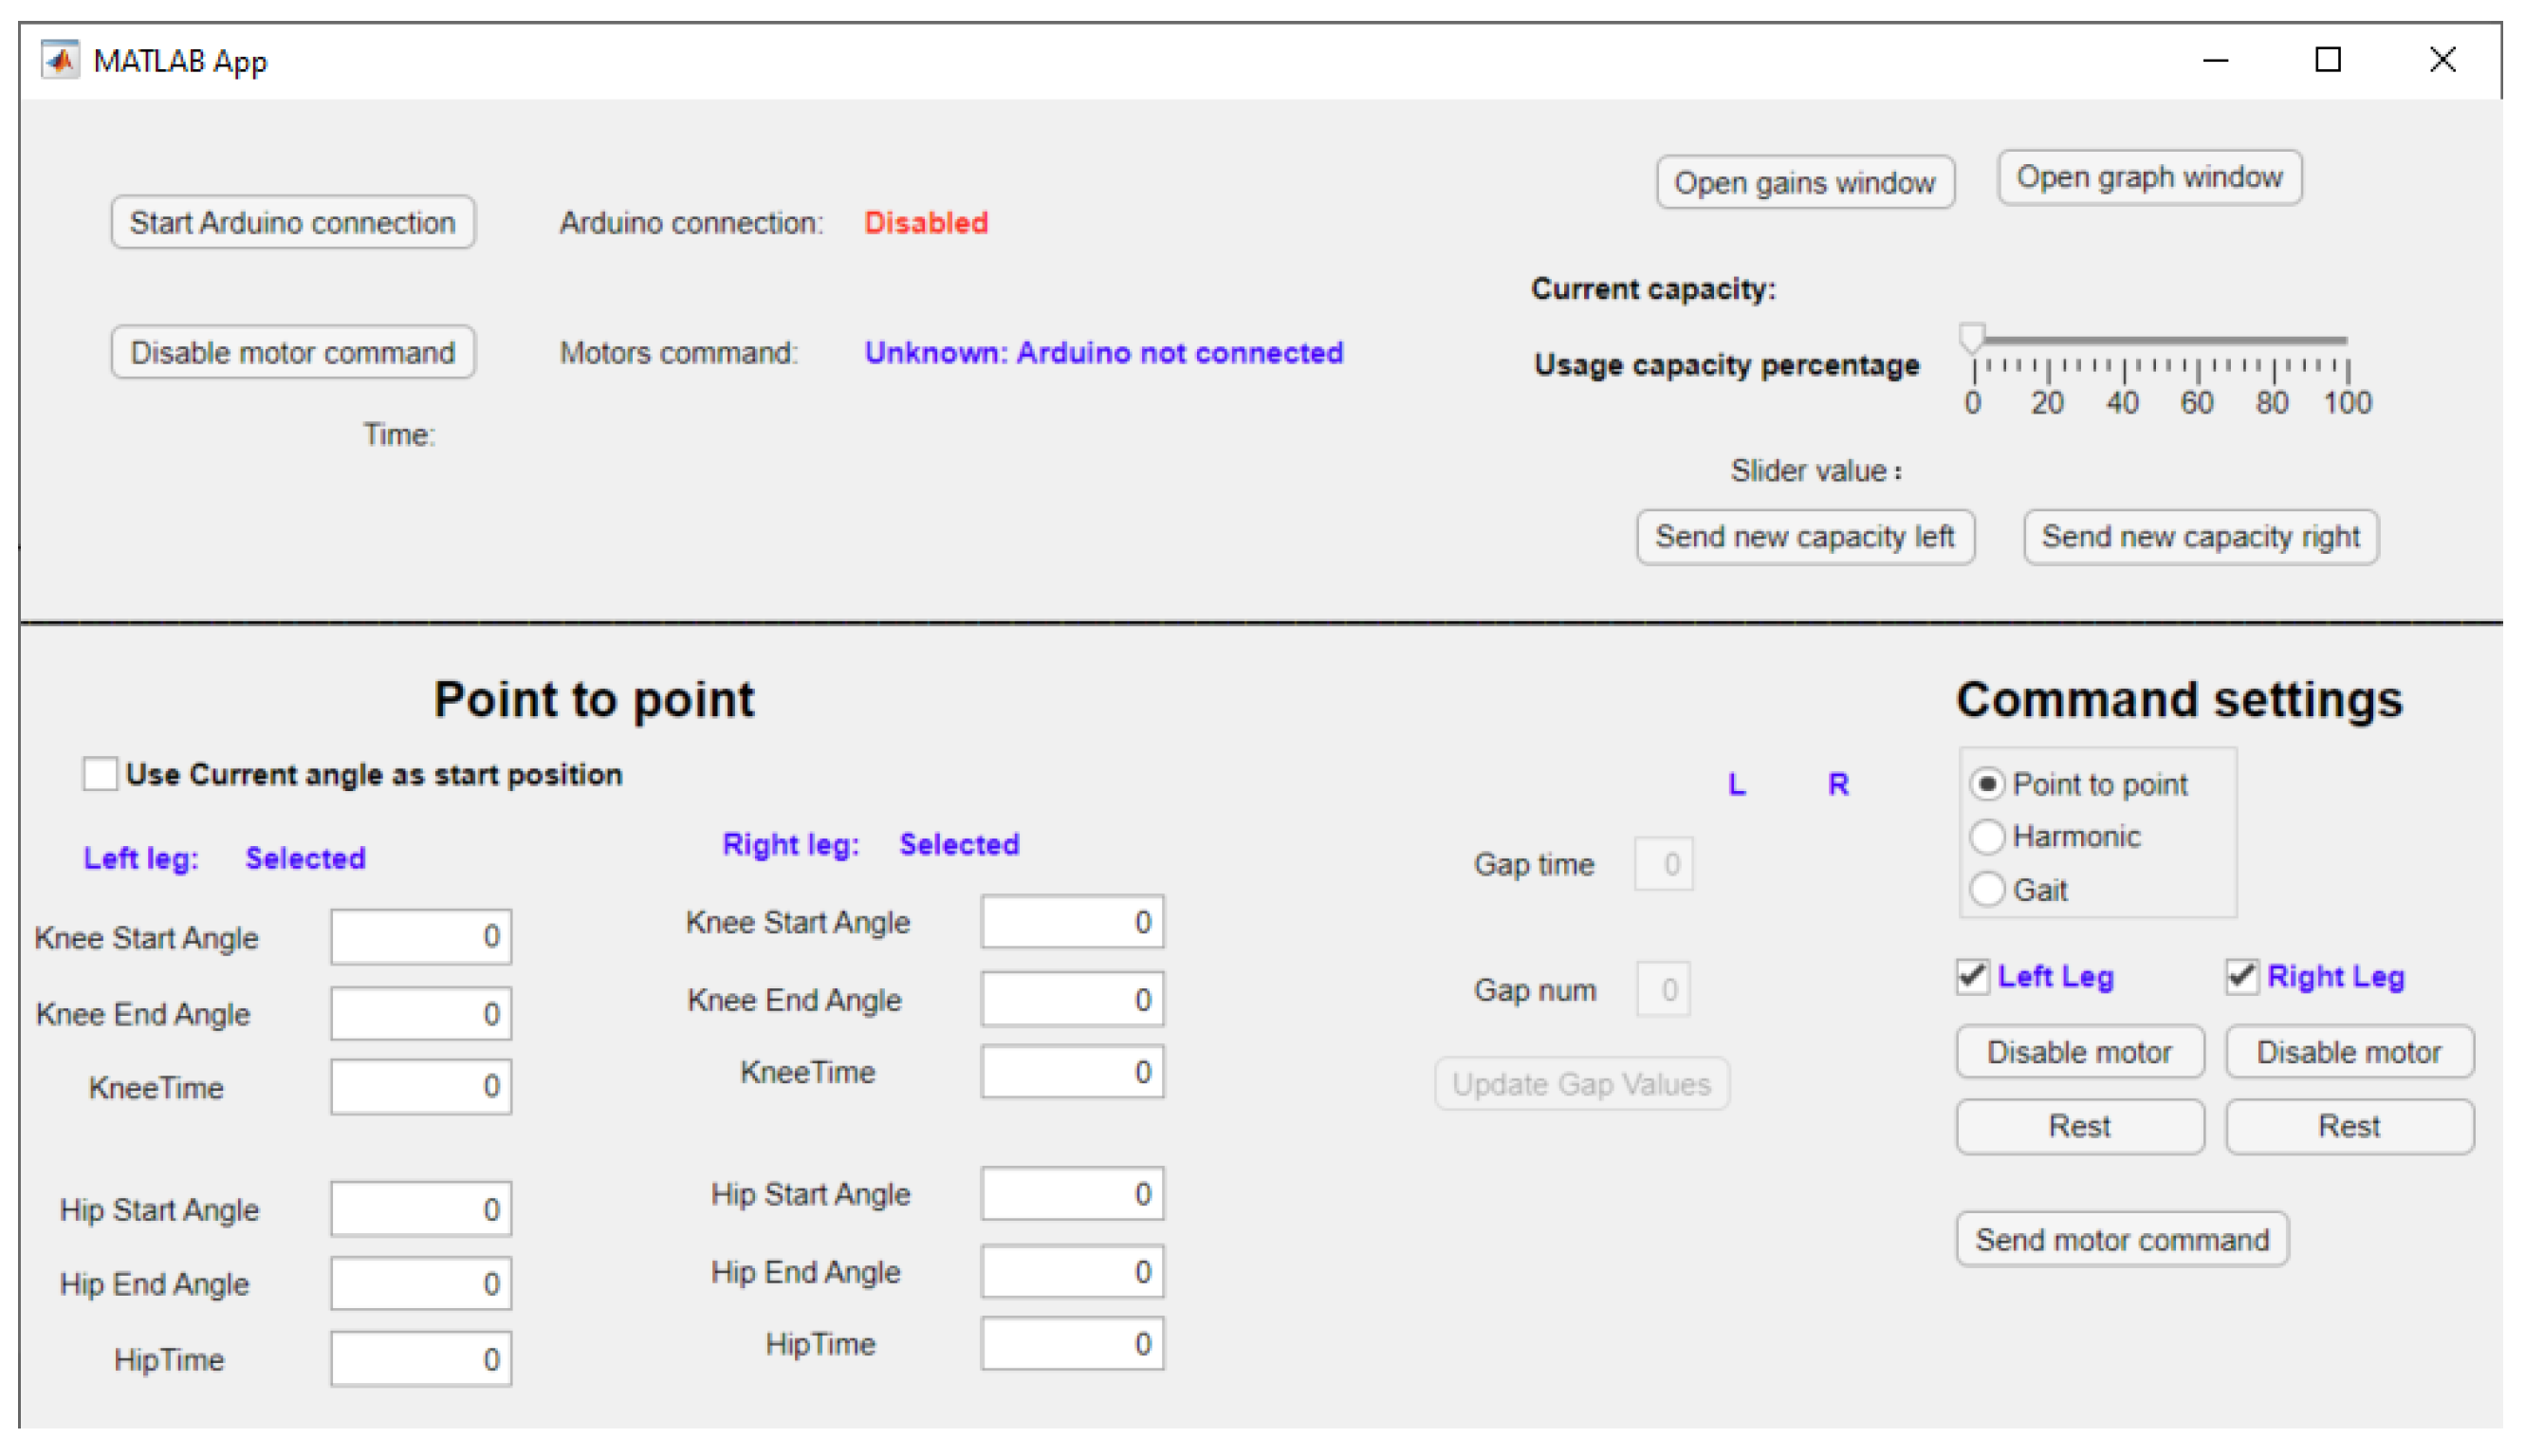Send new capacity to left

[x=1804, y=537]
